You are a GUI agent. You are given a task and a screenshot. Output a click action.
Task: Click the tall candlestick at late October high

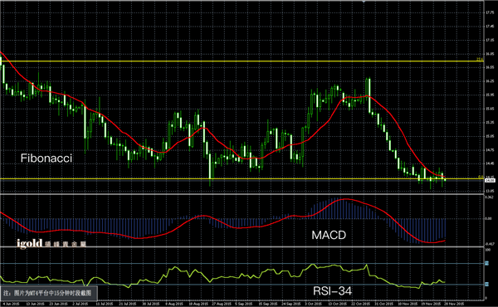coord(369,95)
